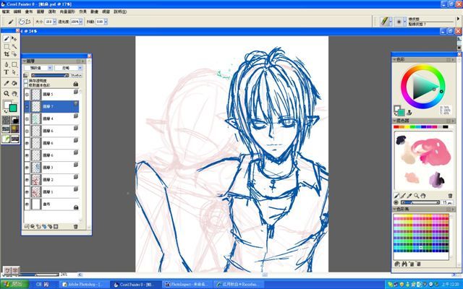
Task: Enable the 撿取基本色彩 checkbox
Action: click(x=26, y=85)
